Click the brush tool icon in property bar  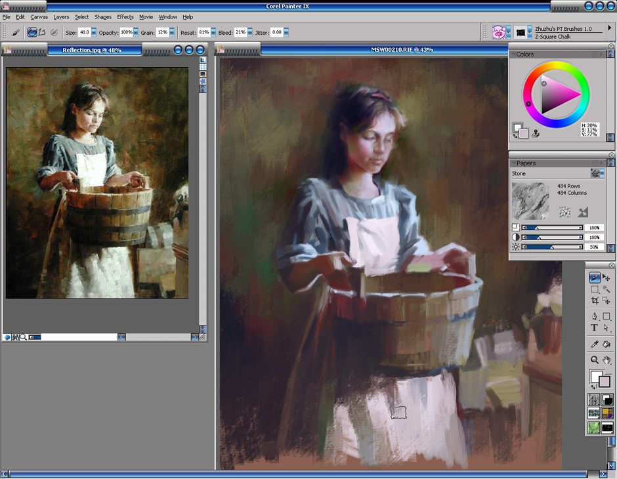(x=16, y=32)
